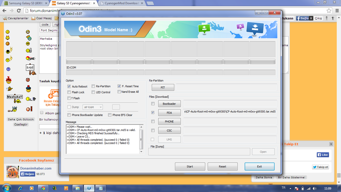Image resolution: width=341 pixels, height=192 pixels.
Task: Open the Cevaplananlar bookmark
Action: (x=16, y=18)
